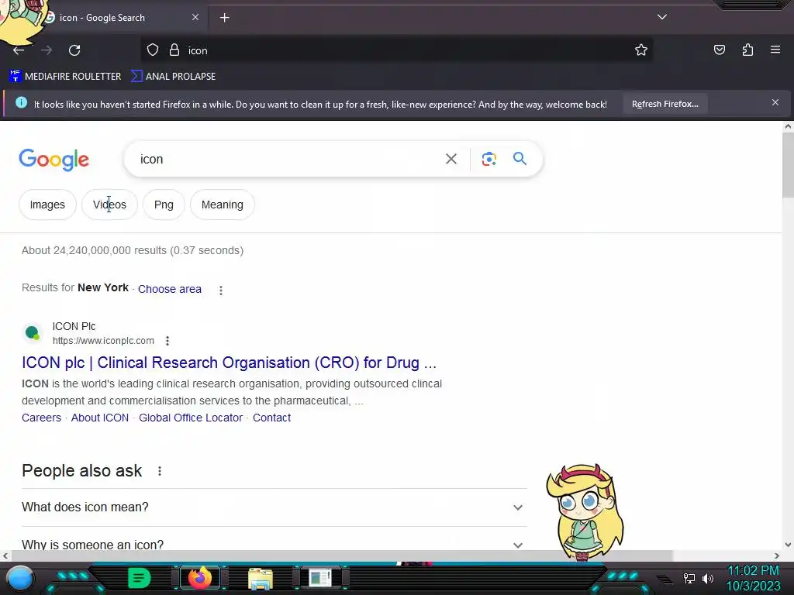Open the Careers sitelink

[42, 418]
